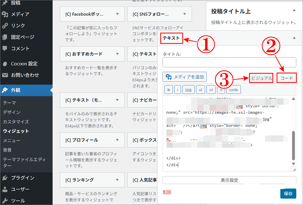Insert 'ul' list tag from toolbar

pyautogui.click(x=200, y=90)
